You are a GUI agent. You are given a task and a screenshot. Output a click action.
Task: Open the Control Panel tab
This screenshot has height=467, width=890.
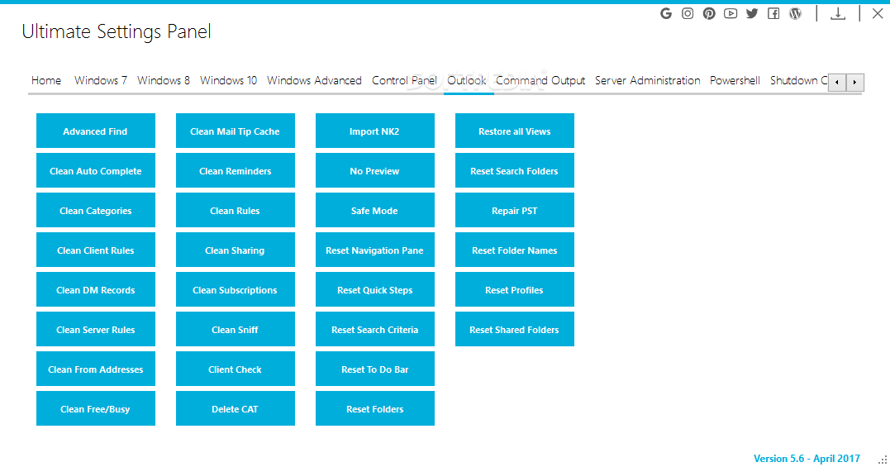pos(404,80)
